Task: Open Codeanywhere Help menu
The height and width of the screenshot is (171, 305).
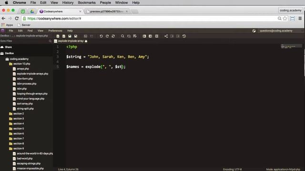Action: coord(70,30)
